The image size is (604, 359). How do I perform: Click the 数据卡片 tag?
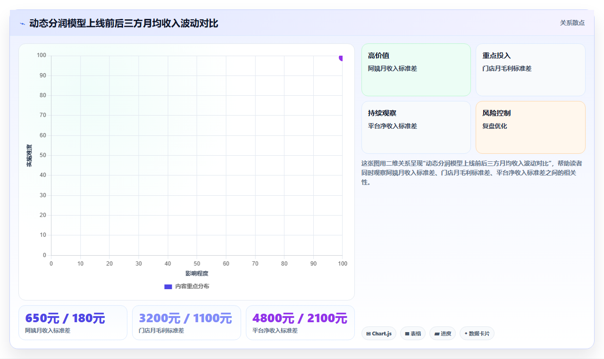tap(477, 334)
